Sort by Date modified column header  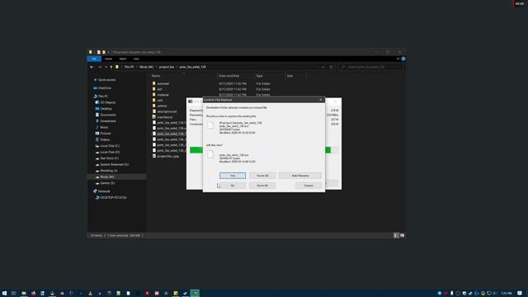pos(229,76)
